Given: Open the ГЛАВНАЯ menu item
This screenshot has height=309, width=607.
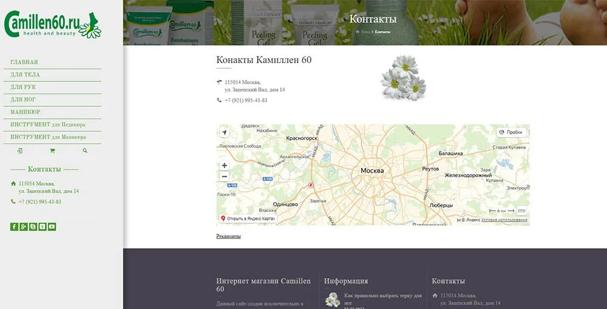Looking at the screenshot, I should (24, 63).
